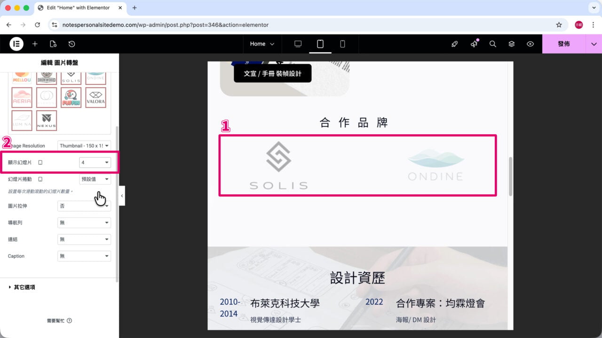This screenshot has height=338, width=602.
Task: Collapse the editor panel with the side arrow
Action: coord(122,195)
